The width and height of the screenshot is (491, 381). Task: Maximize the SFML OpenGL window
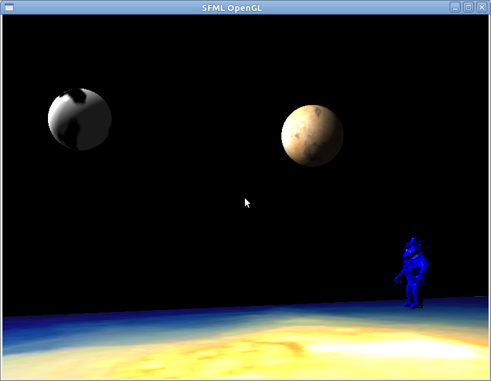(x=469, y=7)
